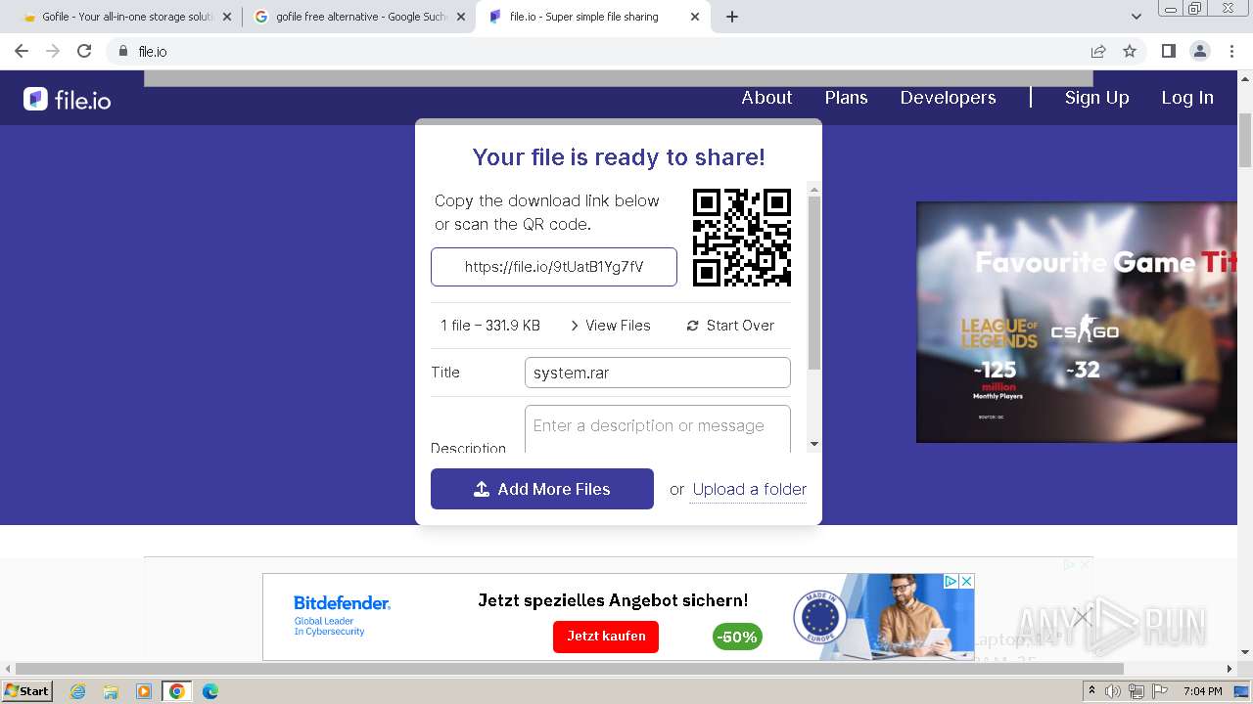Image resolution: width=1253 pixels, height=704 pixels.
Task: Click Upload a folder link
Action: [x=750, y=490]
